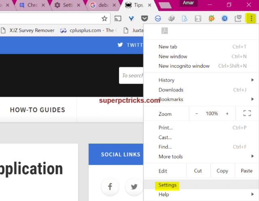The image size is (259, 201).
Task: Click the blue document extension icon
Action: tap(185, 19)
